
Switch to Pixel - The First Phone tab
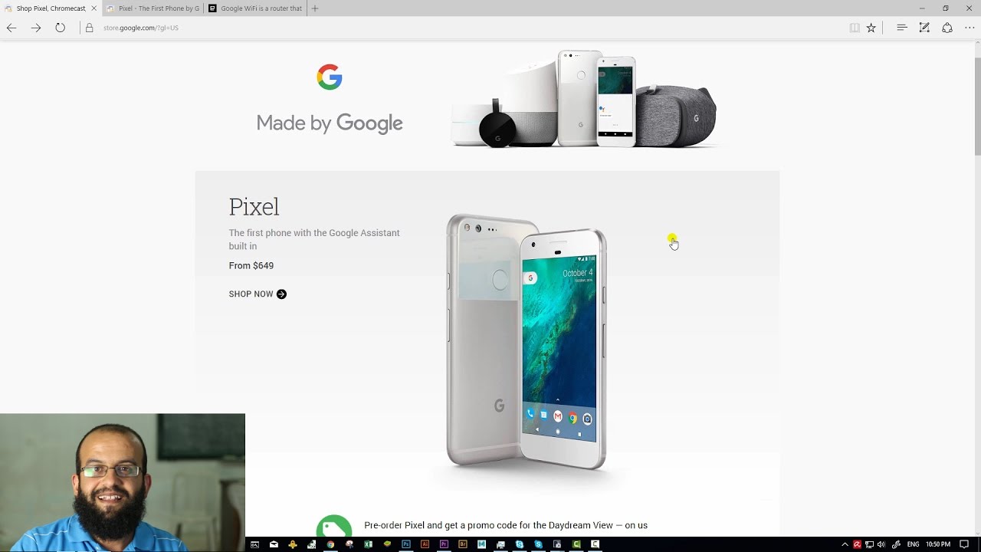(x=152, y=8)
